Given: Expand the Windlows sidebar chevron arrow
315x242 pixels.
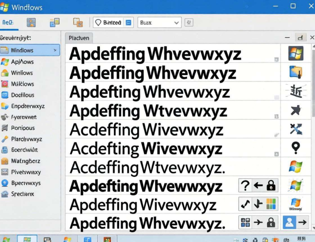Looking at the screenshot, I should [55, 50].
